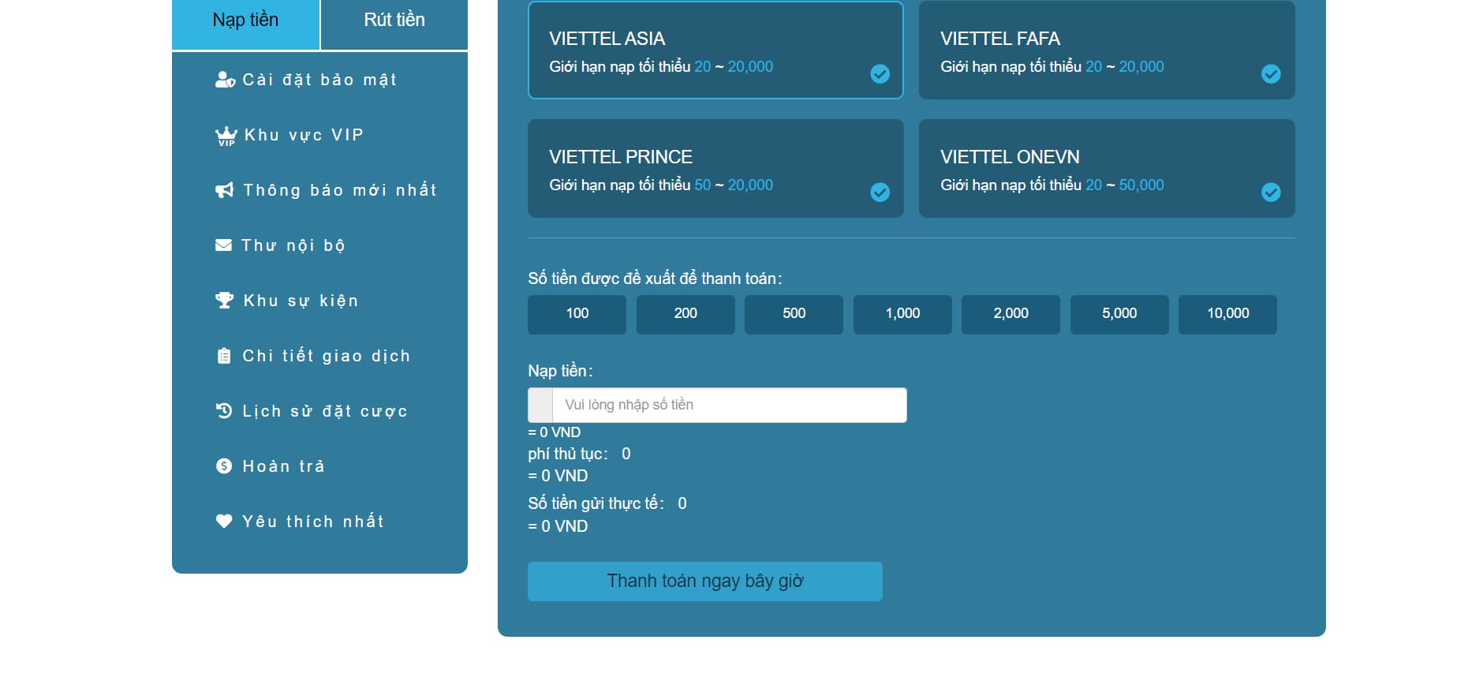The width and height of the screenshot is (1483, 677).
Task: Click the history clock bet icon
Action: (x=224, y=411)
